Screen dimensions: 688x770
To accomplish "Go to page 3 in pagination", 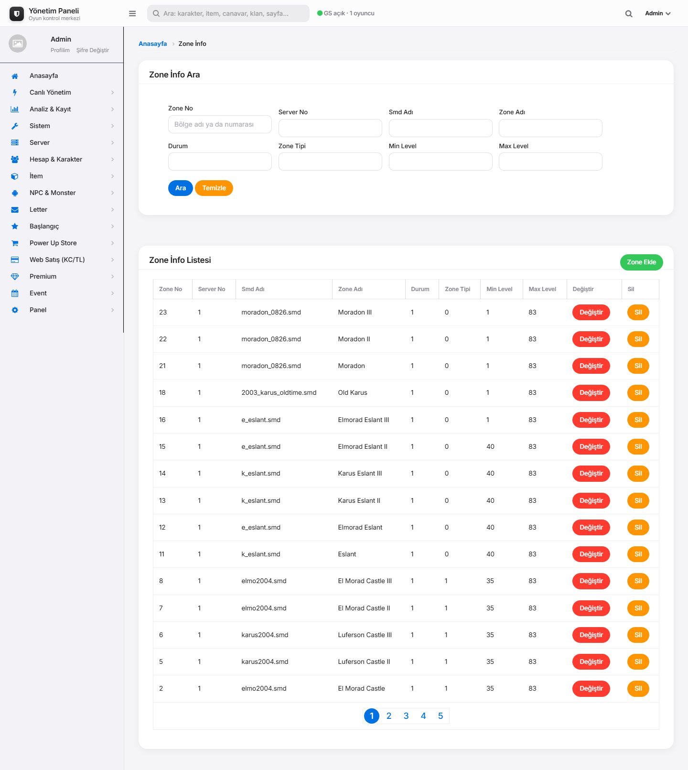I will click(x=406, y=716).
